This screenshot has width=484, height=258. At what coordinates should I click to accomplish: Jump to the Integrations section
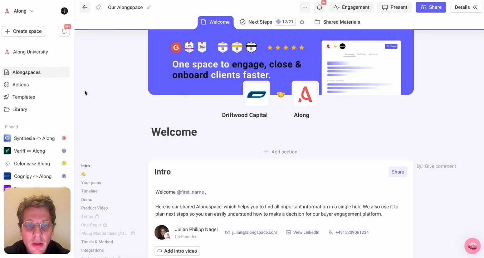93,250
